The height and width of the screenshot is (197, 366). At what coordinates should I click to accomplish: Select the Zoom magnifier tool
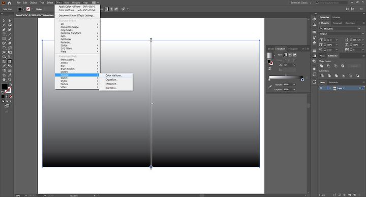pyautogui.click(x=10, y=80)
